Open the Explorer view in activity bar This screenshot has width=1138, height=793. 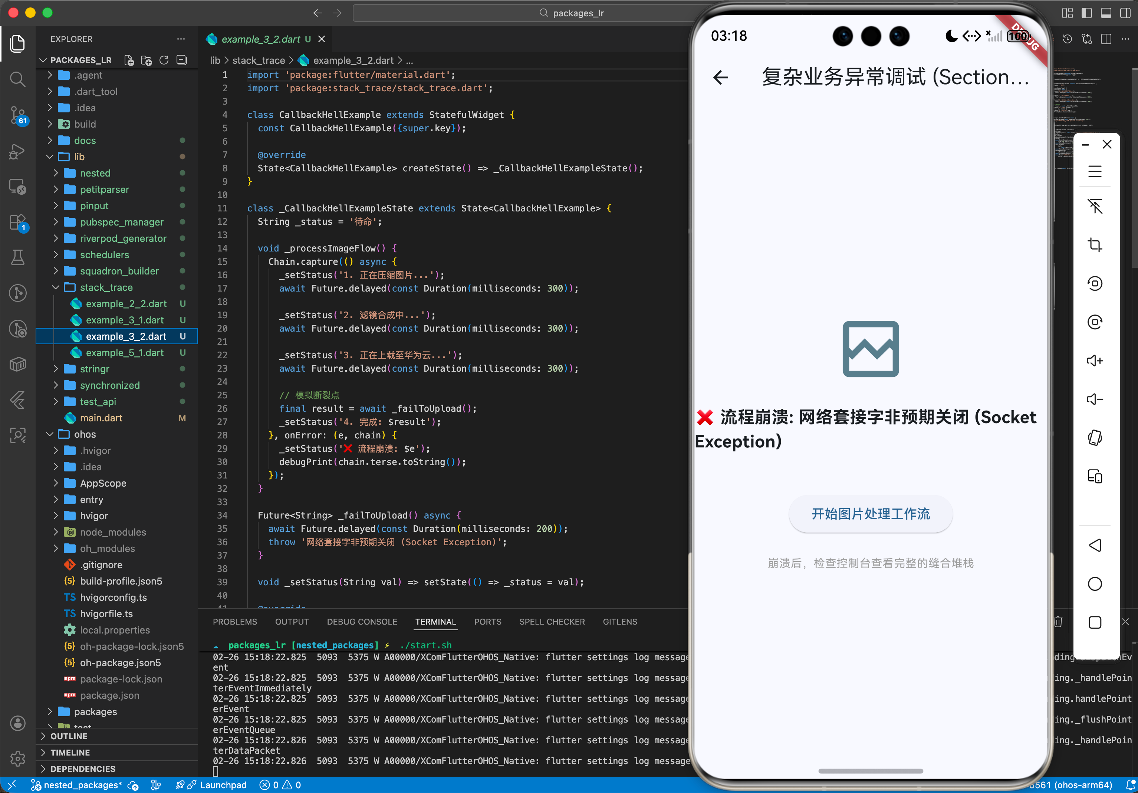click(x=18, y=44)
